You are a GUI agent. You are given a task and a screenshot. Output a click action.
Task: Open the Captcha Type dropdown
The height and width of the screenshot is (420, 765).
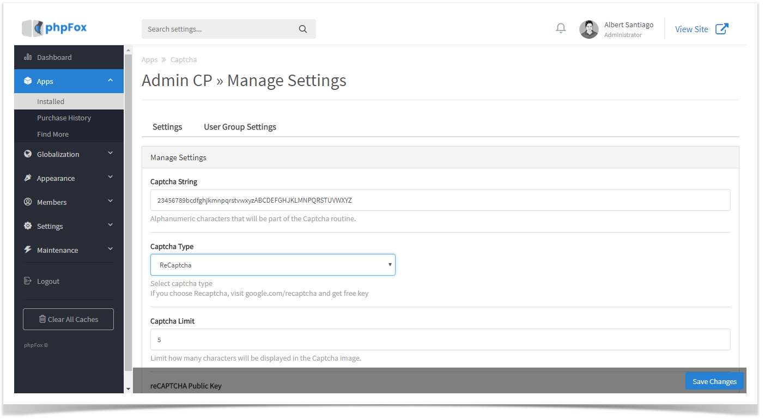click(x=273, y=265)
